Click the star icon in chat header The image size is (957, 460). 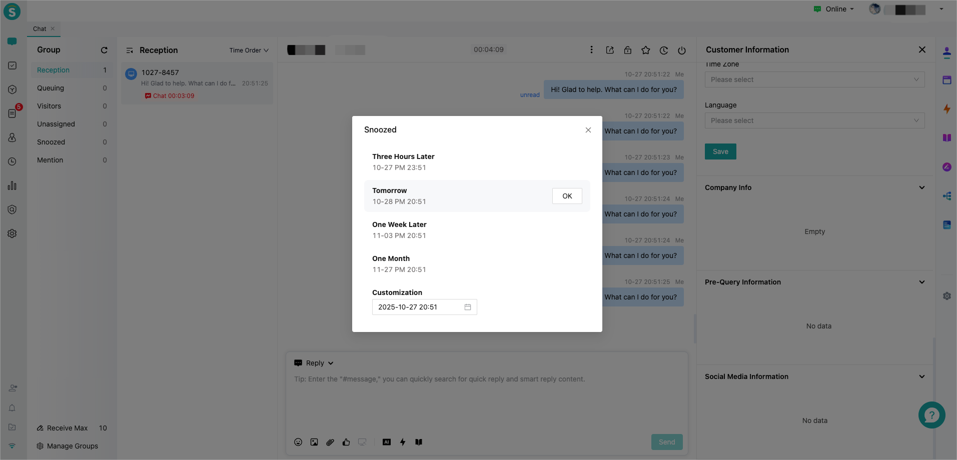[646, 50]
